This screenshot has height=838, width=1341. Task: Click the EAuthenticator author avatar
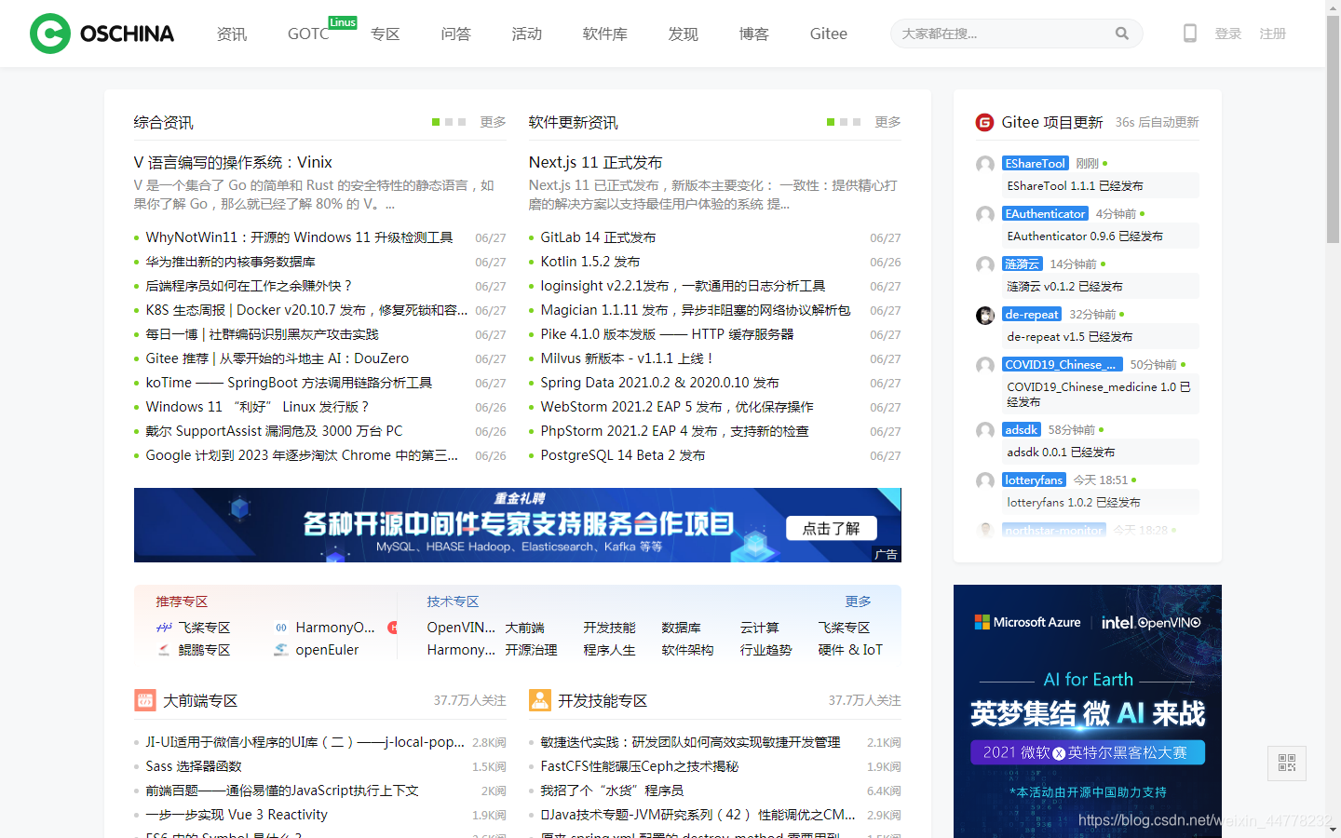tap(984, 215)
